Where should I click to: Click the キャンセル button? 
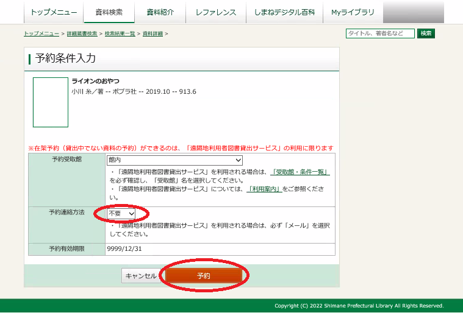(141, 276)
